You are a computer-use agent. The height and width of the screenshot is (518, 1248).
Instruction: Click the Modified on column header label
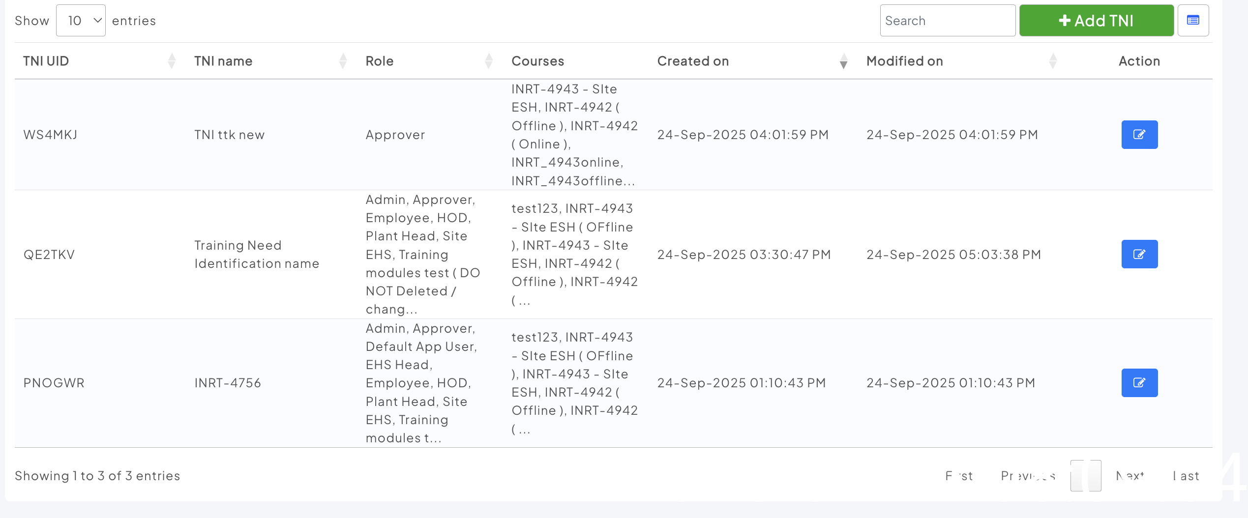tap(905, 61)
